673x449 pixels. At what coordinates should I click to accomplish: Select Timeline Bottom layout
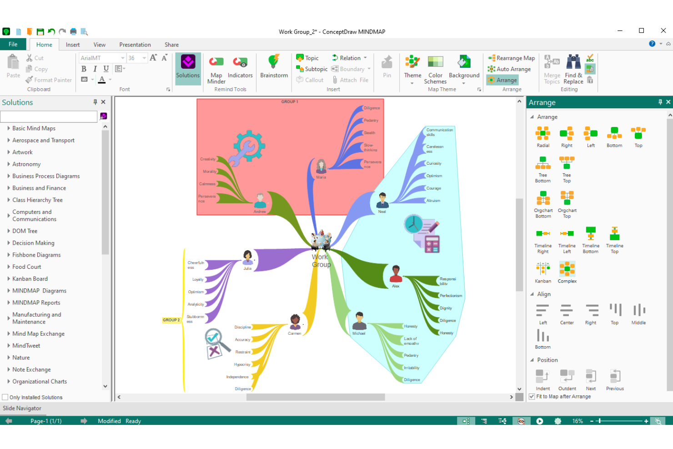point(591,240)
